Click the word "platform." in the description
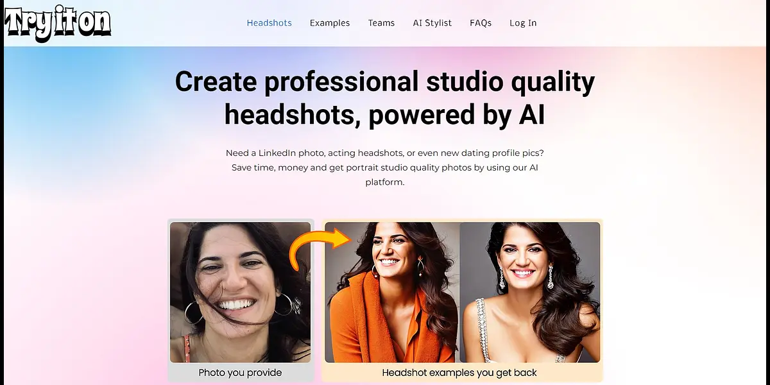The height and width of the screenshot is (385, 770). pyautogui.click(x=385, y=182)
